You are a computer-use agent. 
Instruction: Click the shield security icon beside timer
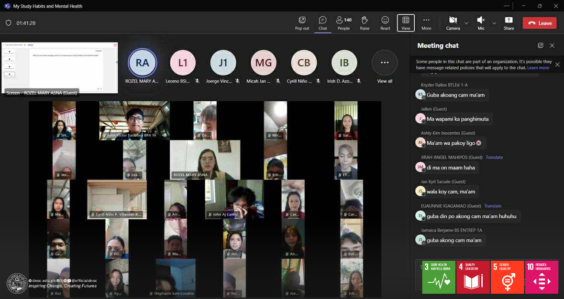tap(8, 23)
